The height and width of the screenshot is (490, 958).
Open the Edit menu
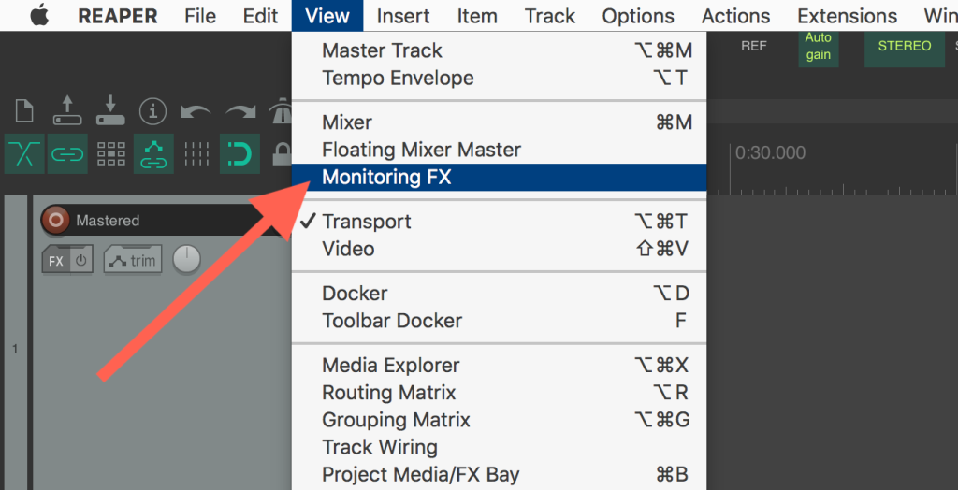pos(261,16)
